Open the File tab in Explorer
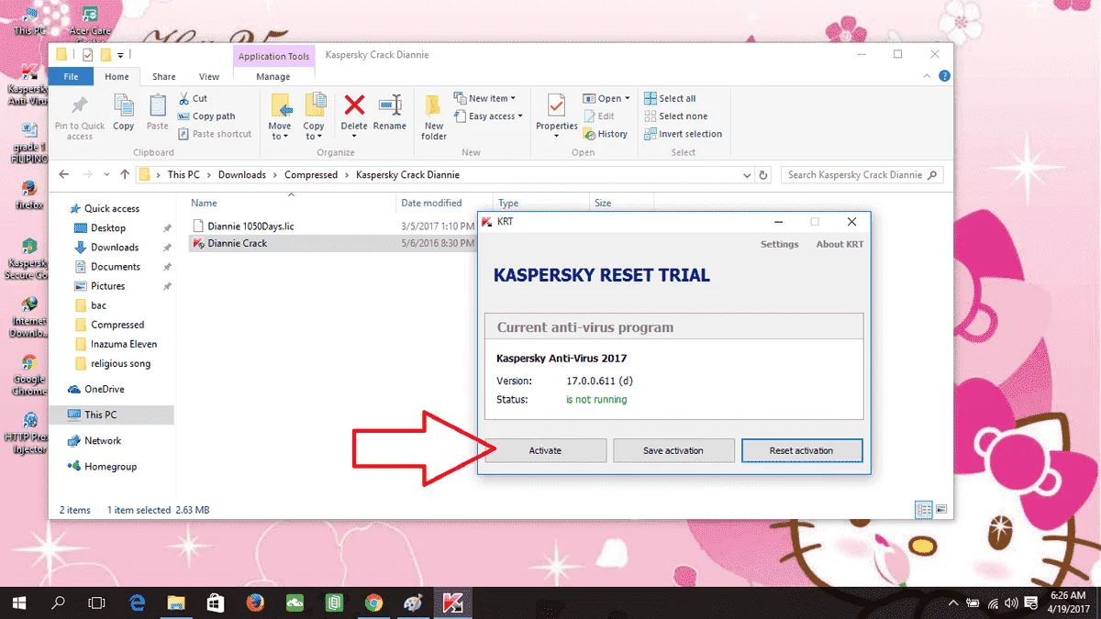 (71, 77)
